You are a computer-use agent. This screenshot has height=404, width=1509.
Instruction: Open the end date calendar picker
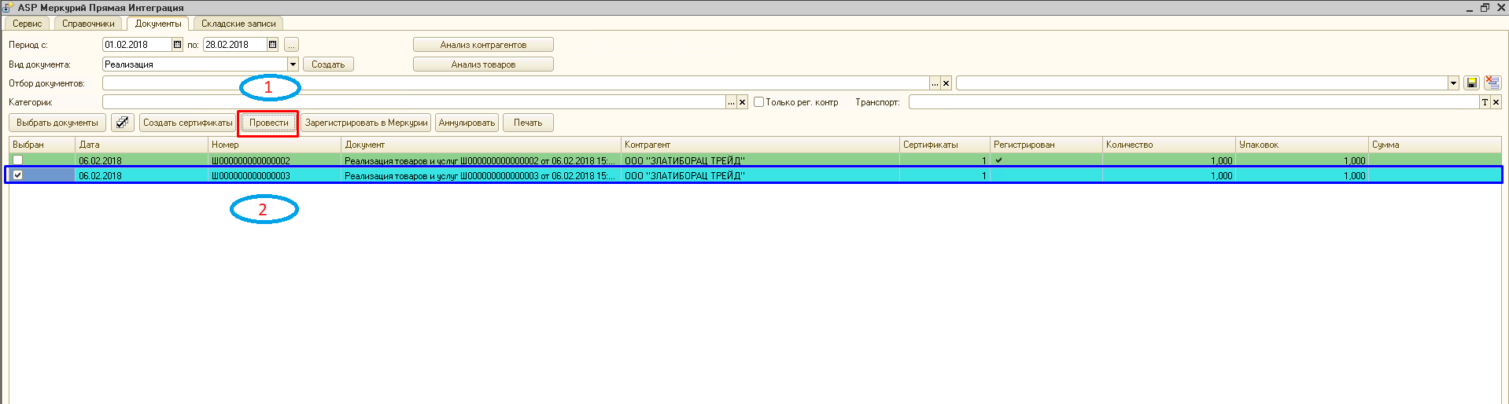[272, 45]
